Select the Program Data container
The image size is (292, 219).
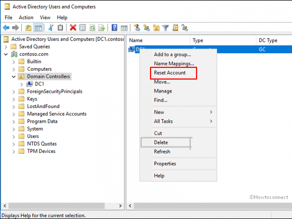point(42,121)
